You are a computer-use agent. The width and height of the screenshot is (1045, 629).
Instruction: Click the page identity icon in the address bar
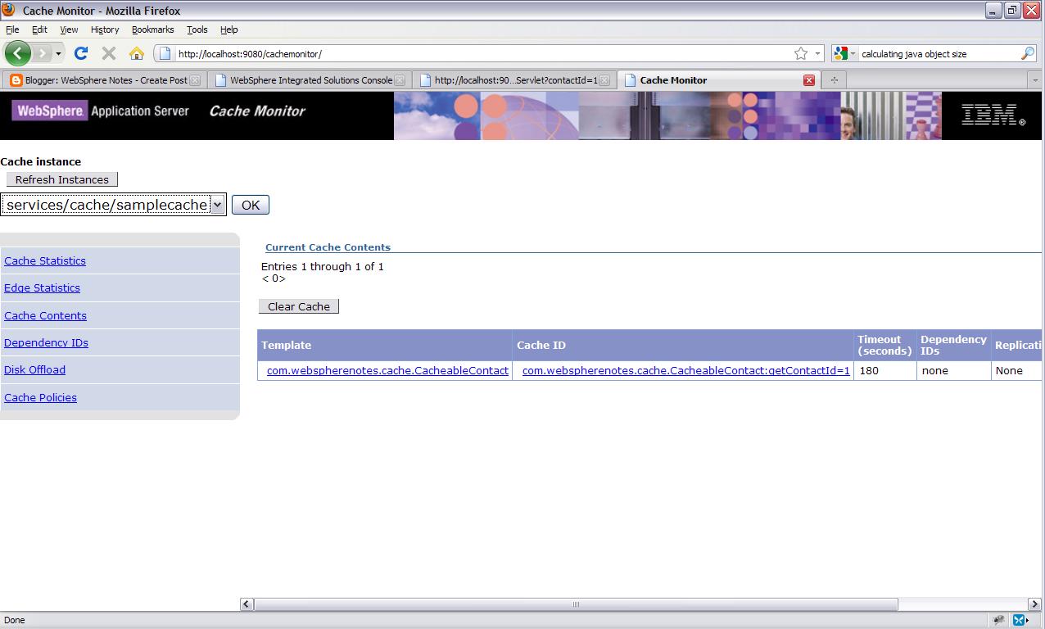click(165, 53)
